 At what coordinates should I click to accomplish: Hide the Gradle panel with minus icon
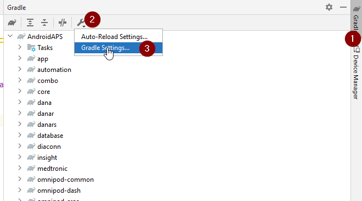pos(343,7)
